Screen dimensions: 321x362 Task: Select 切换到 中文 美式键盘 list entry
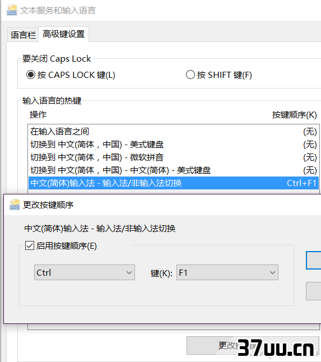pos(174,145)
